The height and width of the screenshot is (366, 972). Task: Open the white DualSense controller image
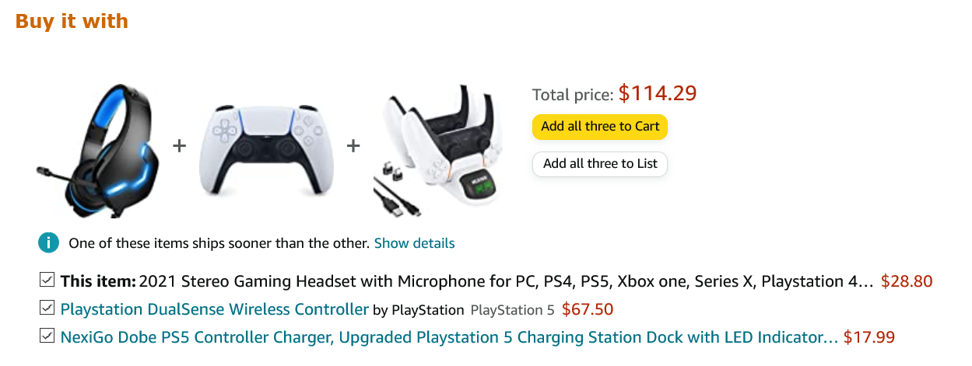pos(266,152)
